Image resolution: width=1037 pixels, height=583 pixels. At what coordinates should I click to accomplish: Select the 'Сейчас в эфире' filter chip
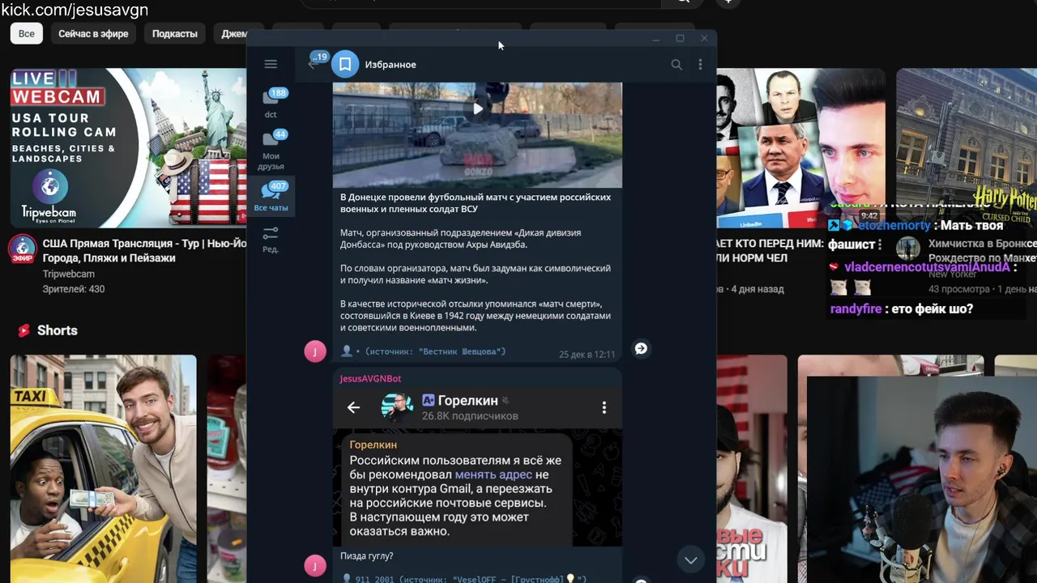pyautogui.click(x=93, y=33)
